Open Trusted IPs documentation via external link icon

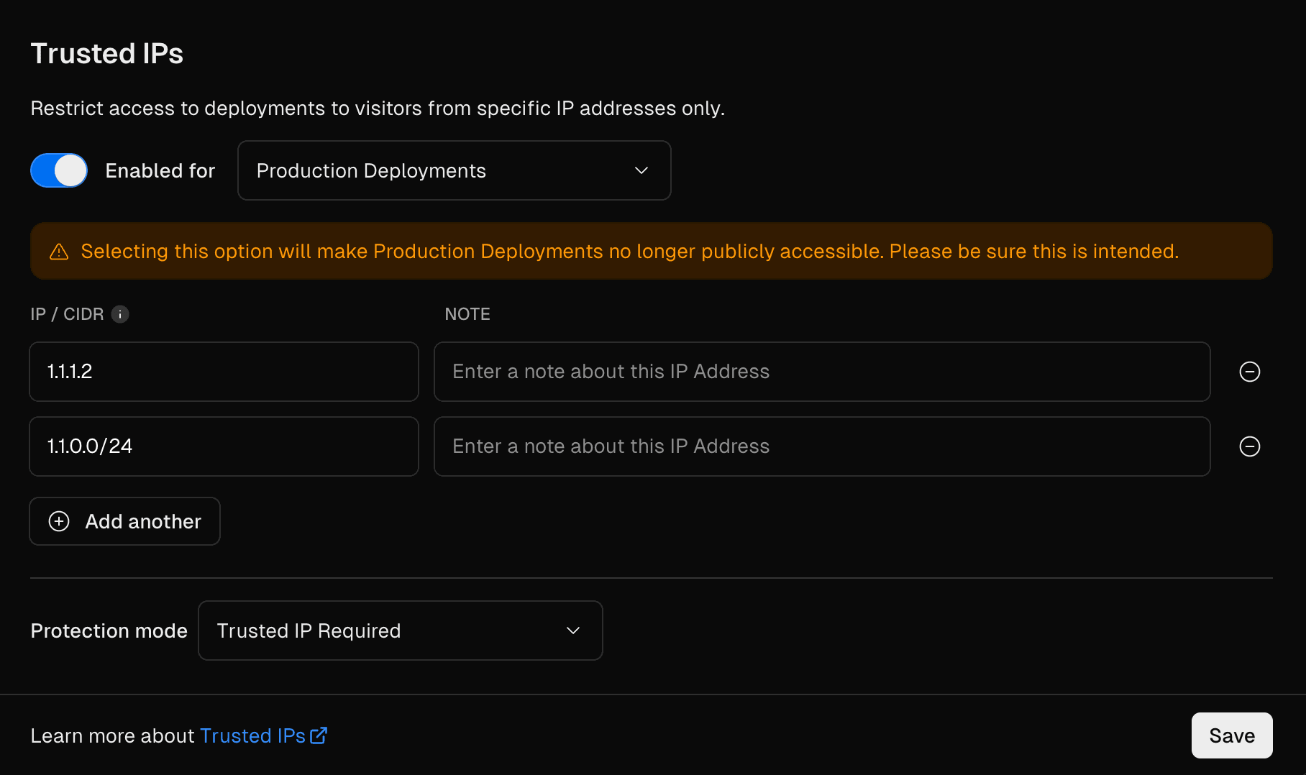[319, 735]
